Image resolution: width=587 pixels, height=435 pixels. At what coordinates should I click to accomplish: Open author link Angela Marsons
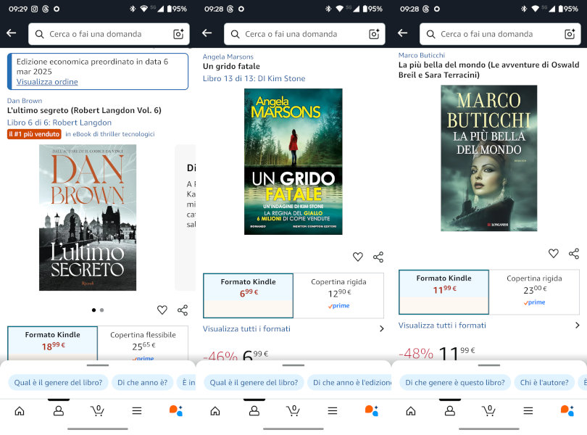(x=228, y=57)
